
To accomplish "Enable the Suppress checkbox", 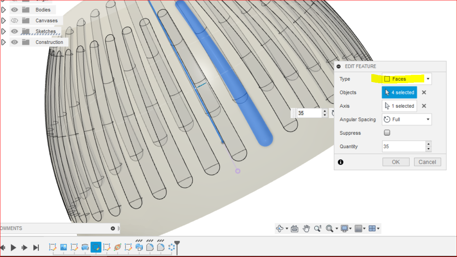I will (387, 132).
